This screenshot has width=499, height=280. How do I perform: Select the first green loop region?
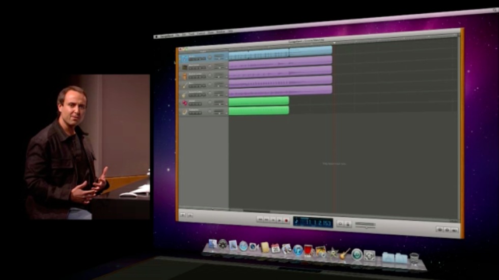tap(259, 101)
